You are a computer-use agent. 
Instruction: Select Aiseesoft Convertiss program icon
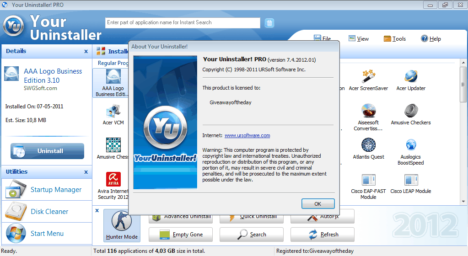coord(369,111)
